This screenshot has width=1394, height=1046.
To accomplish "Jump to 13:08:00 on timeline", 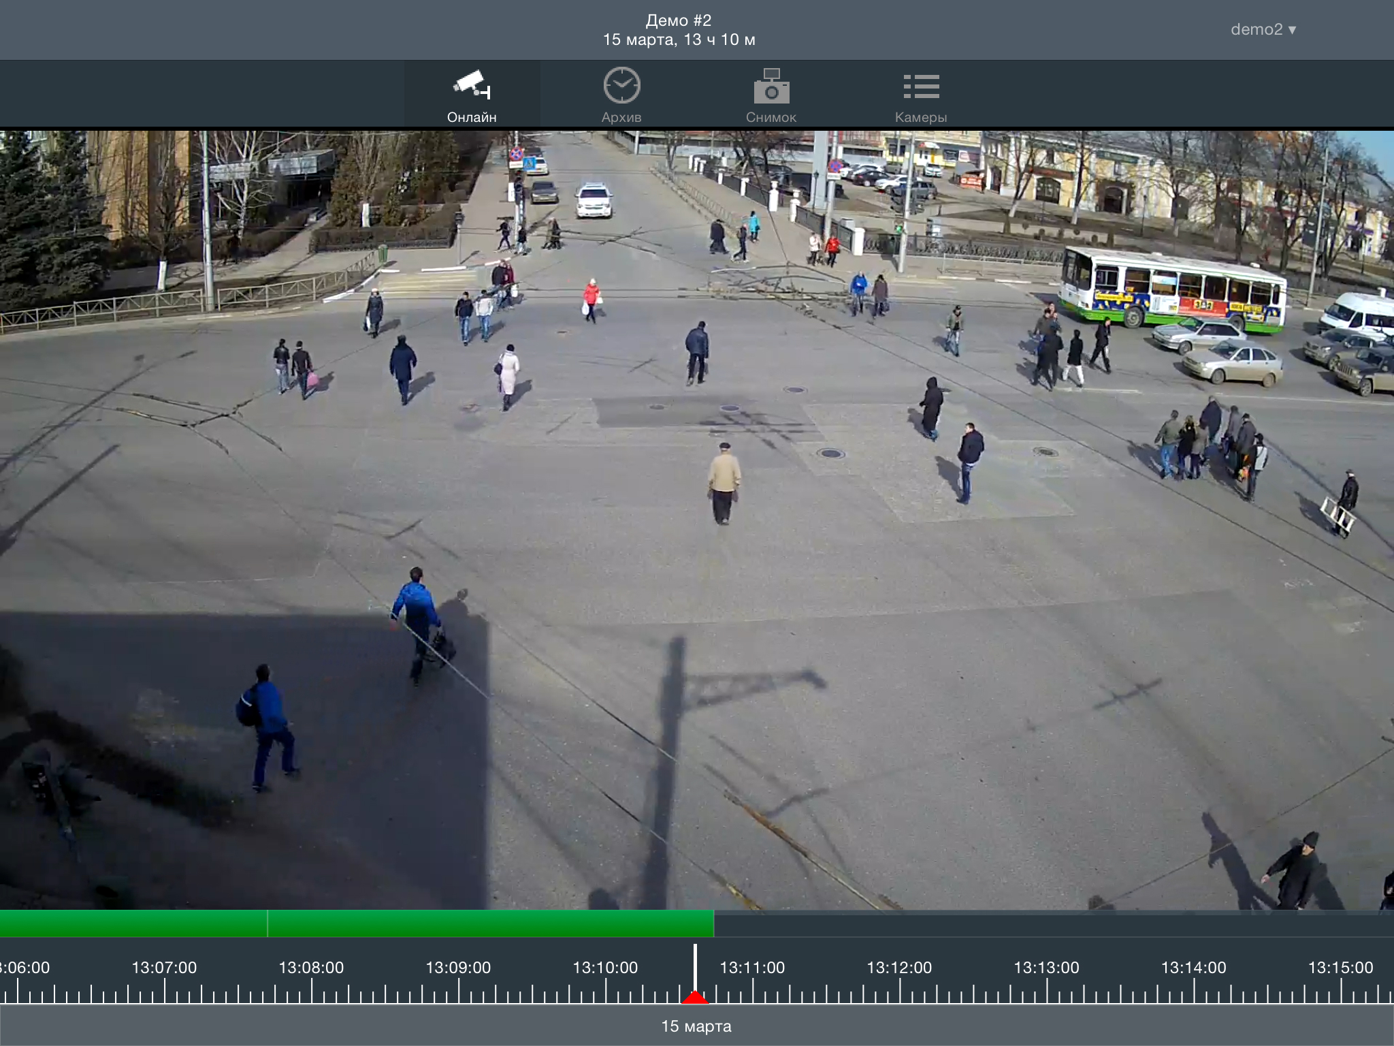I will click(311, 968).
